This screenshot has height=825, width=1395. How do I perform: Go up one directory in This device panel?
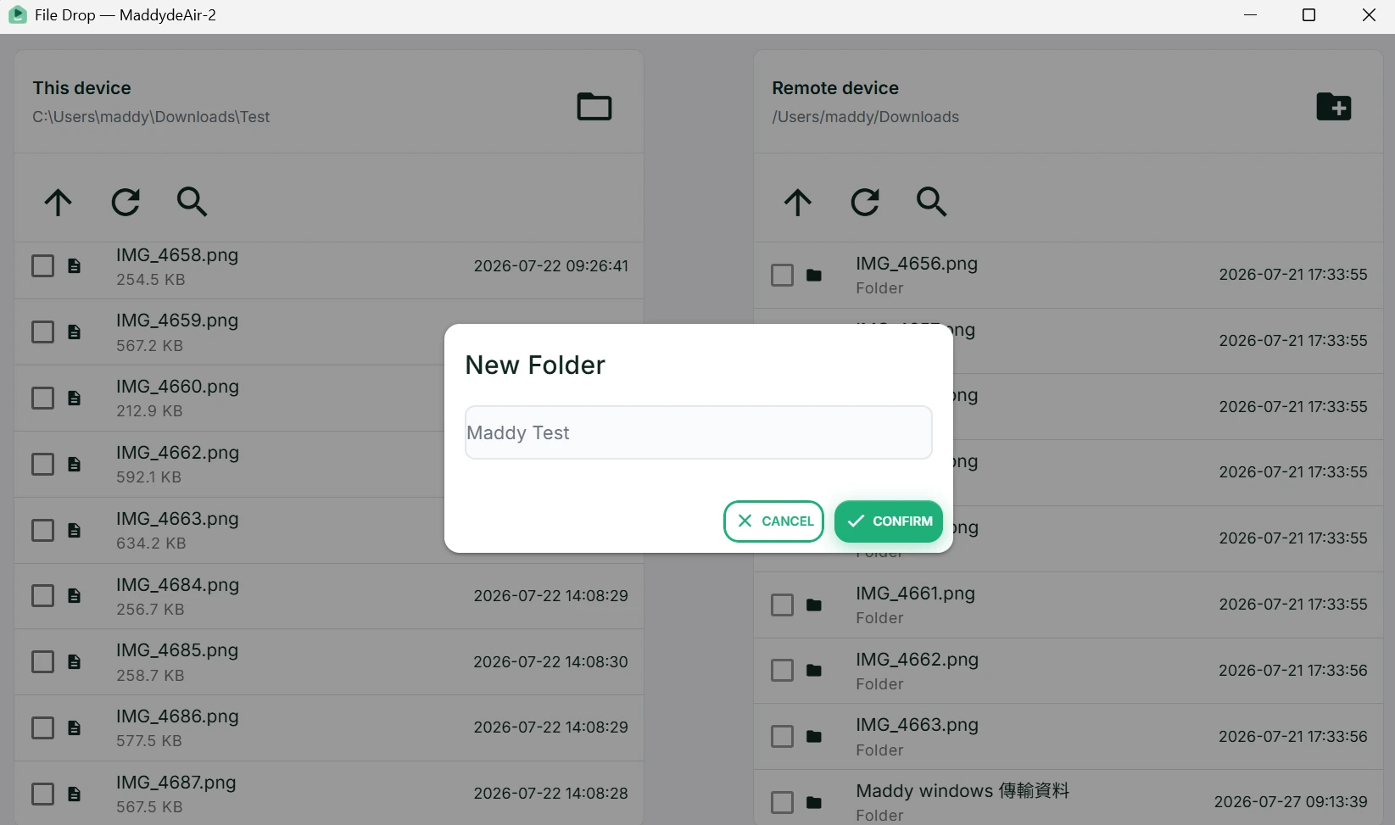[x=58, y=202]
